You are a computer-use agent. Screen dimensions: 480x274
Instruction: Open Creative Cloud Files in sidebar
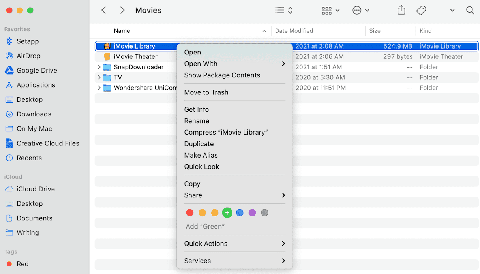[x=48, y=143]
